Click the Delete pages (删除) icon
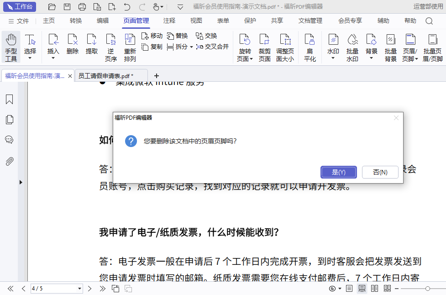This screenshot has width=446, height=295. pyautogui.click(x=73, y=44)
